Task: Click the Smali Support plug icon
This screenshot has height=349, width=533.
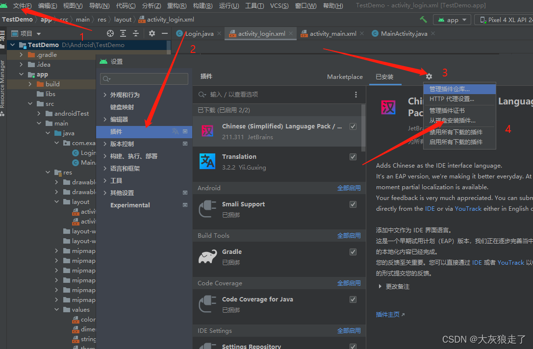Action: (207, 209)
